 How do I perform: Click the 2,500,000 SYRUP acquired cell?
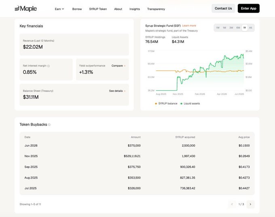188,146
